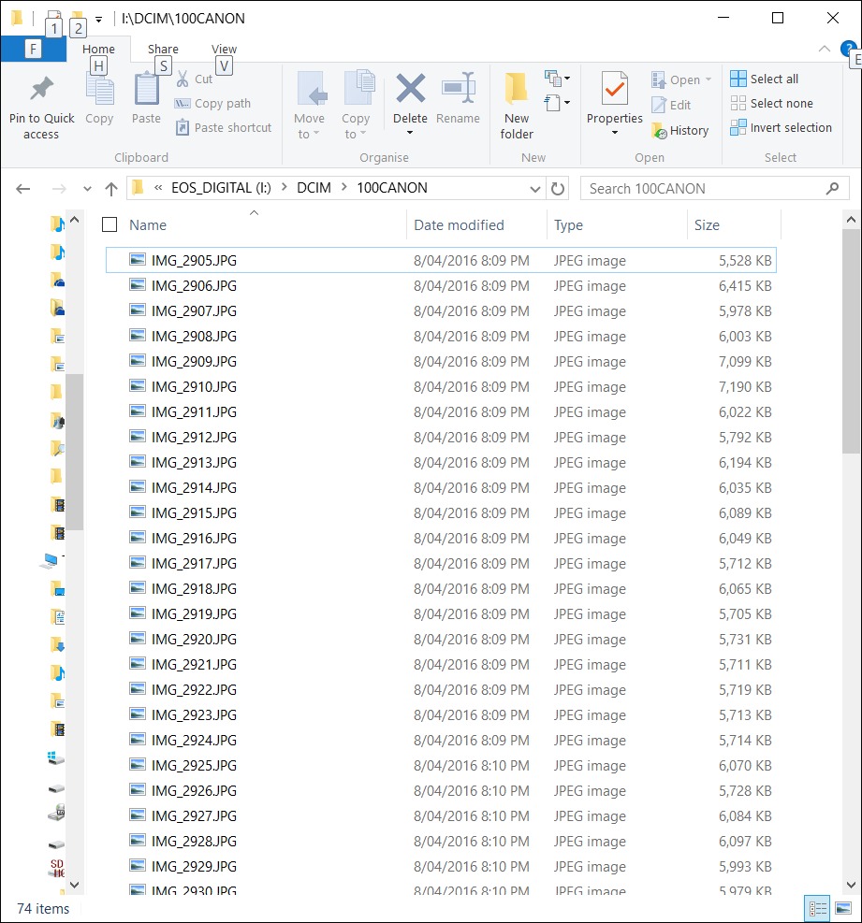Image resolution: width=862 pixels, height=923 pixels.
Task: Refresh the 100CANON folder view
Action: tap(558, 189)
